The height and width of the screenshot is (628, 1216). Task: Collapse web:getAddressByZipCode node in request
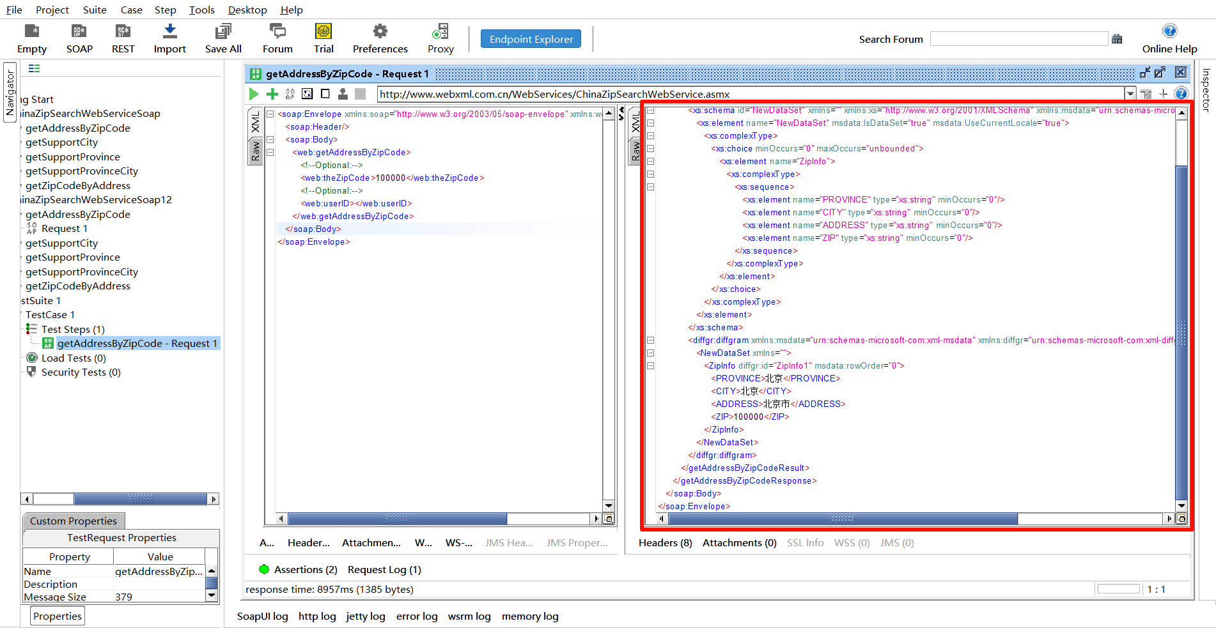(270, 153)
